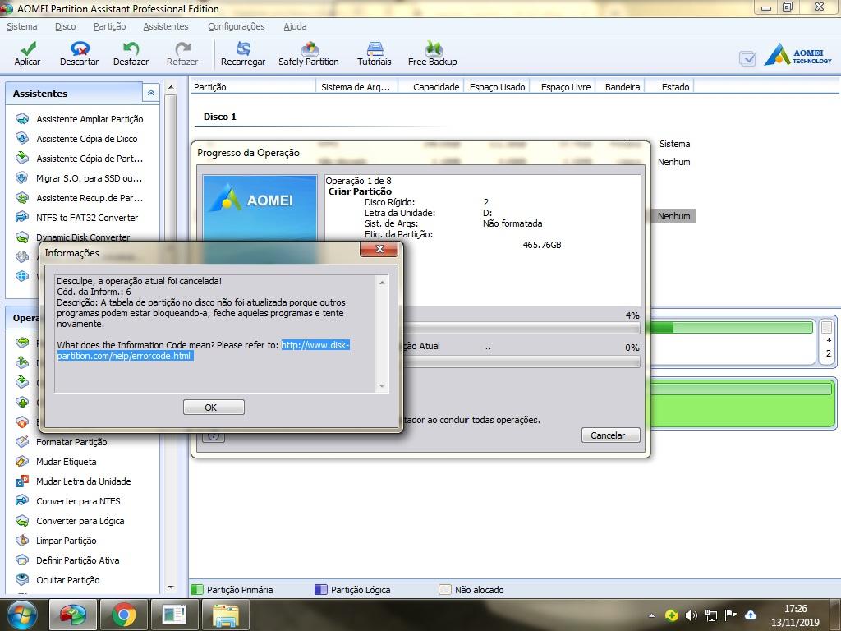
Task: Click the Não alocado legend swatch
Action: [x=444, y=590]
